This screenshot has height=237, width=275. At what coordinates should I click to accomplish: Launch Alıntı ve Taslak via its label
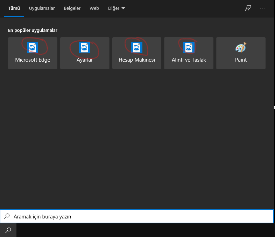tap(189, 60)
